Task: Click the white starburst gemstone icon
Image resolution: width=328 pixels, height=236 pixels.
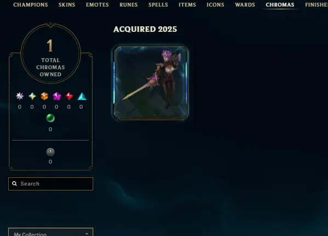Action: pyautogui.click(x=20, y=96)
